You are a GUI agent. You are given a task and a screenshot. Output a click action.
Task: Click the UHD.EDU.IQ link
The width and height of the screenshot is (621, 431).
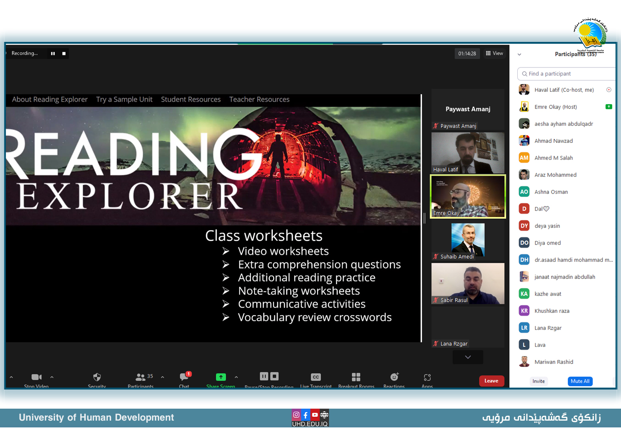[x=310, y=424]
